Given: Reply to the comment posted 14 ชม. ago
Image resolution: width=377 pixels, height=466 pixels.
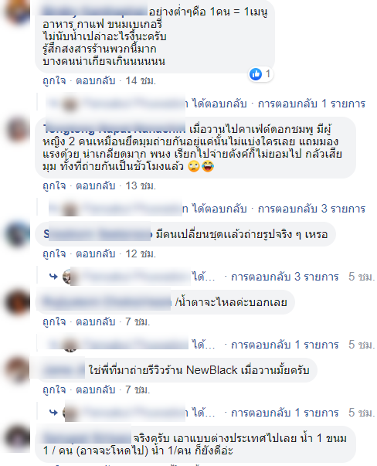Looking at the screenshot, I should pos(95,81).
